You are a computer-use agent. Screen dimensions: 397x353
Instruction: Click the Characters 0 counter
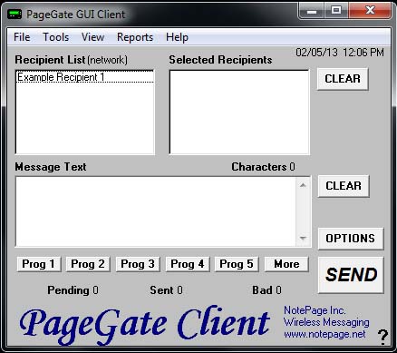(263, 167)
